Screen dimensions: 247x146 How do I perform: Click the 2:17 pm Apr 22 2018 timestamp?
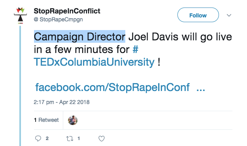tap(62, 102)
